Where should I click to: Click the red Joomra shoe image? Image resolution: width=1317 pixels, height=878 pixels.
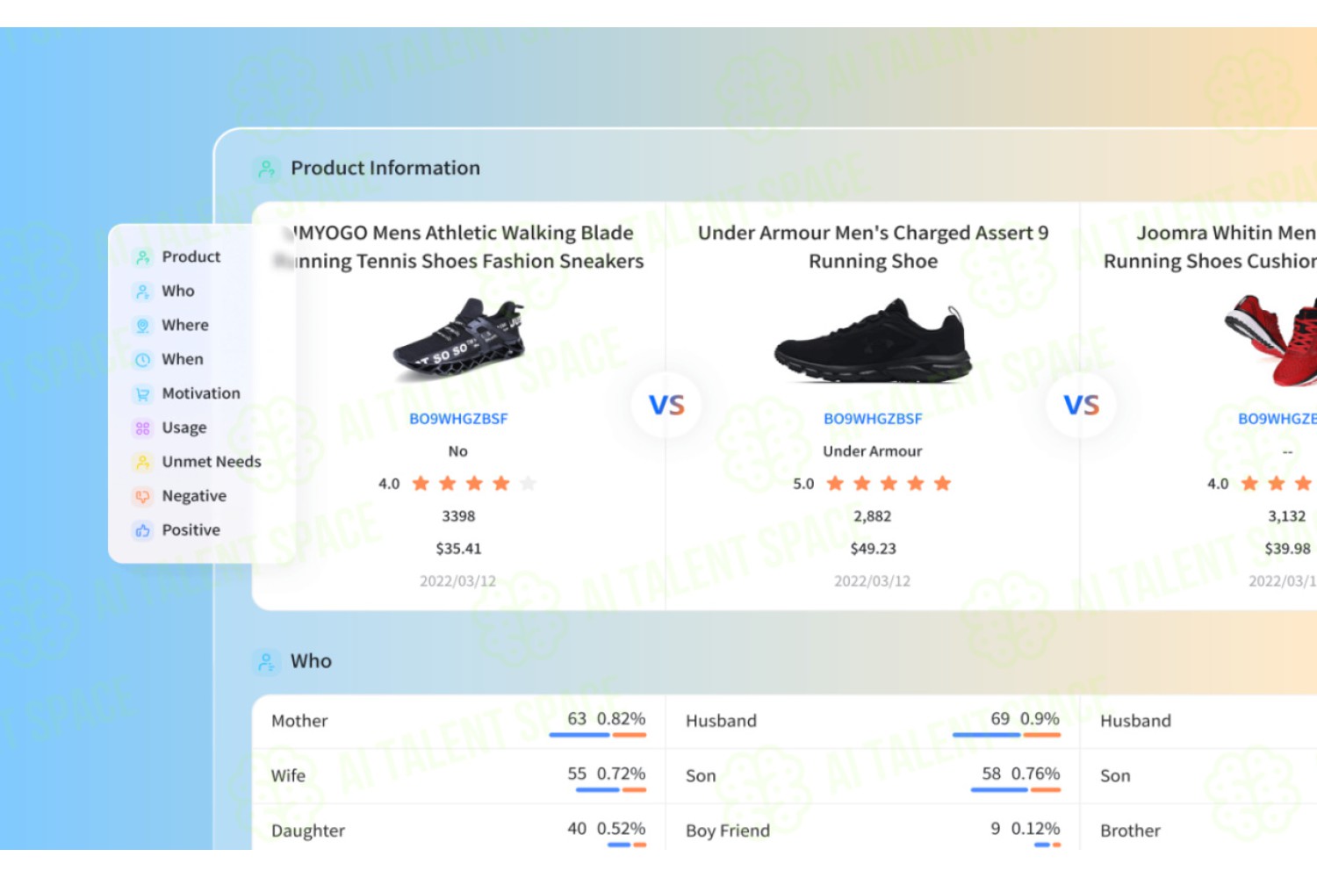tap(1272, 339)
